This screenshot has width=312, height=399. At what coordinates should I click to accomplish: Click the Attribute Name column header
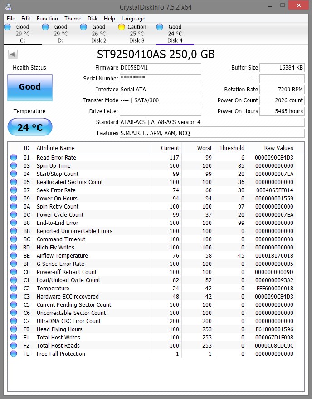[92, 148]
